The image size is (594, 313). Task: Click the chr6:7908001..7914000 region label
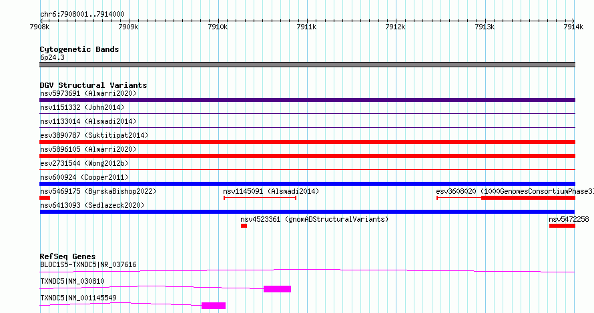click(82, 15)
